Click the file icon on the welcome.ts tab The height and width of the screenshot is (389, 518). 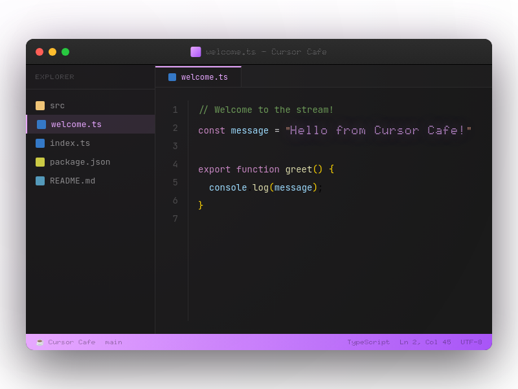172,77
